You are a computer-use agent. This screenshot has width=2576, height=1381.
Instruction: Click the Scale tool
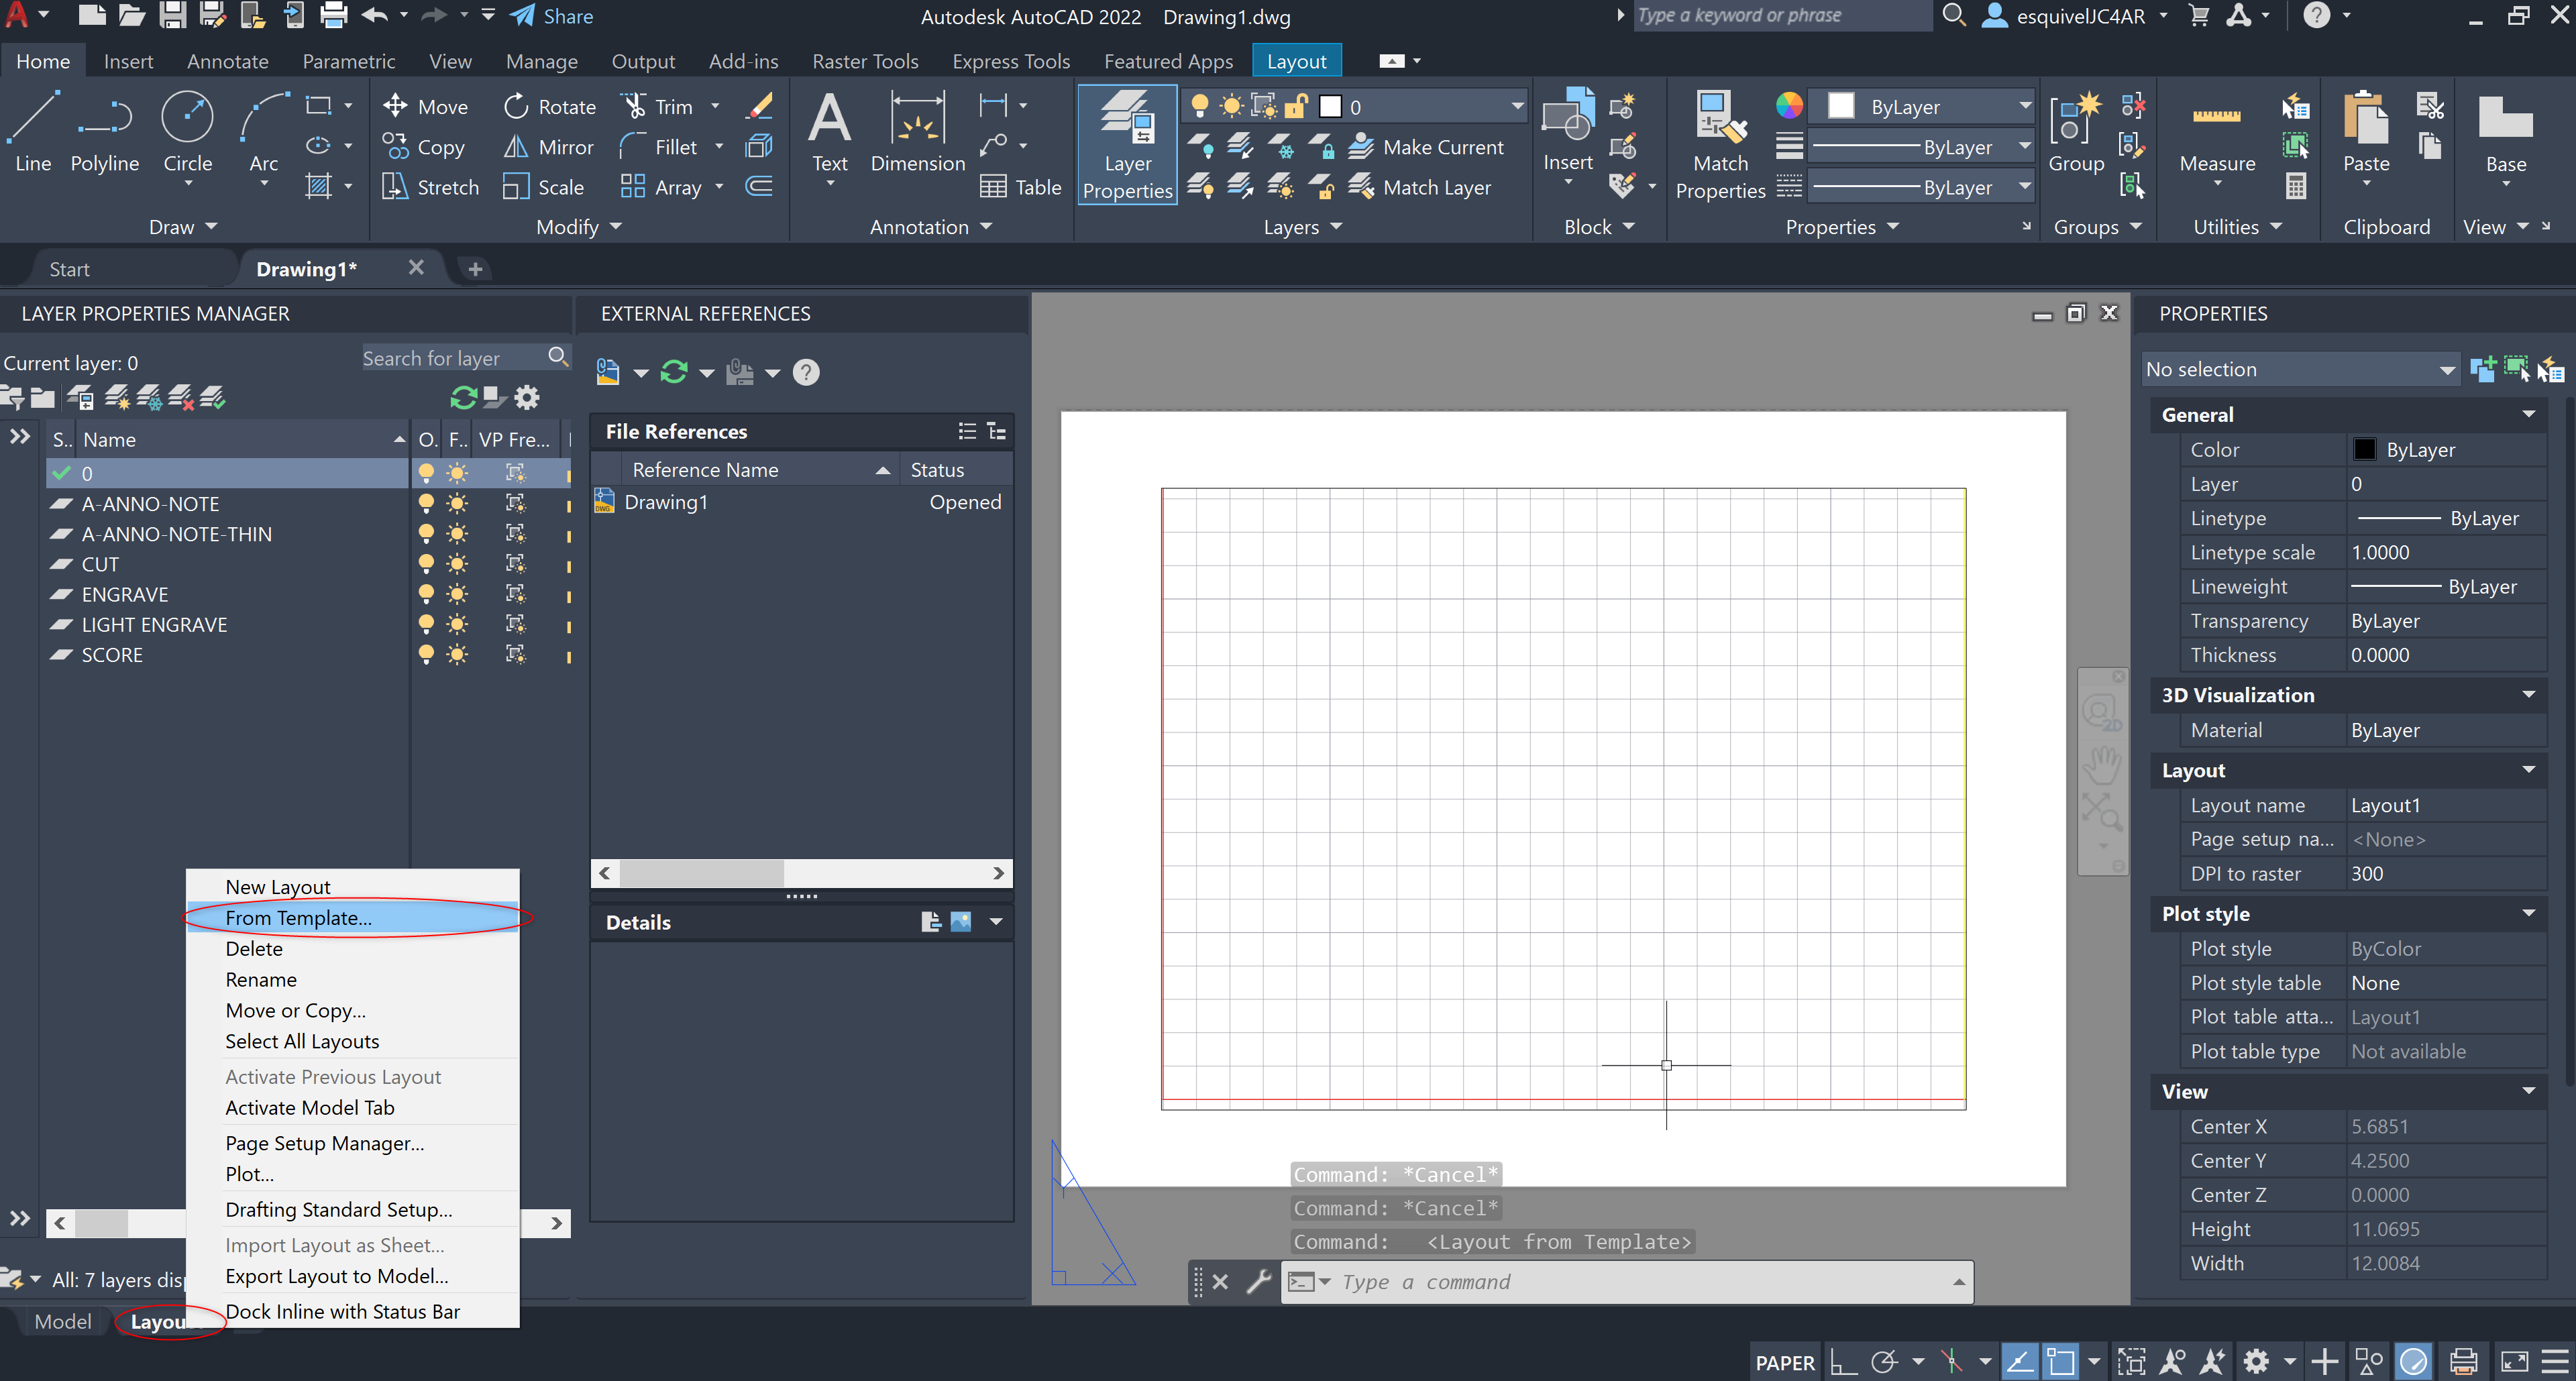click(543, 187)
